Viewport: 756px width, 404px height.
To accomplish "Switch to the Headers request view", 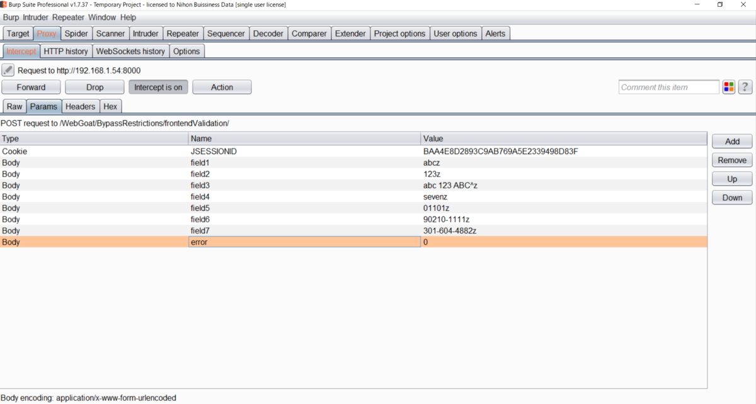I will 81,106.
